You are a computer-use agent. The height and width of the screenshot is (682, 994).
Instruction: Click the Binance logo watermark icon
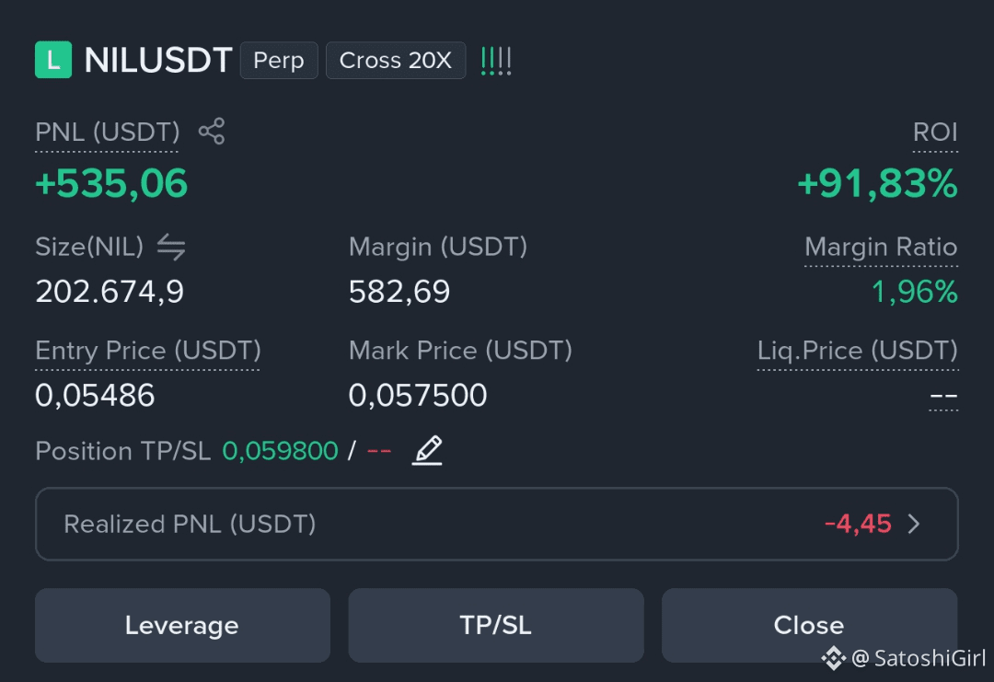click(x=833, y=659)
